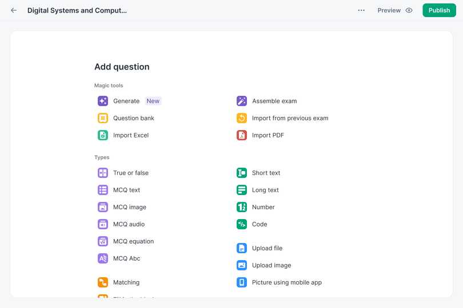Click the Assemble exam wand icon
The image size is (463, 308).
pyautogui.click(x=242, y=101)
